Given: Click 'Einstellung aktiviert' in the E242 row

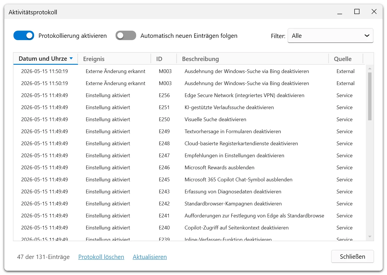Looking at the screenshot, I should pos(108,204).
